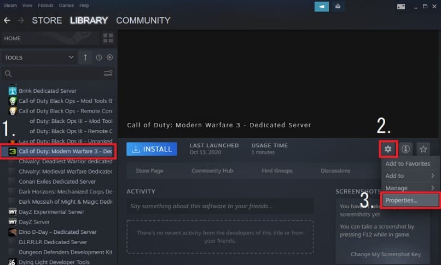Open the Games menu

pos(66,5)
